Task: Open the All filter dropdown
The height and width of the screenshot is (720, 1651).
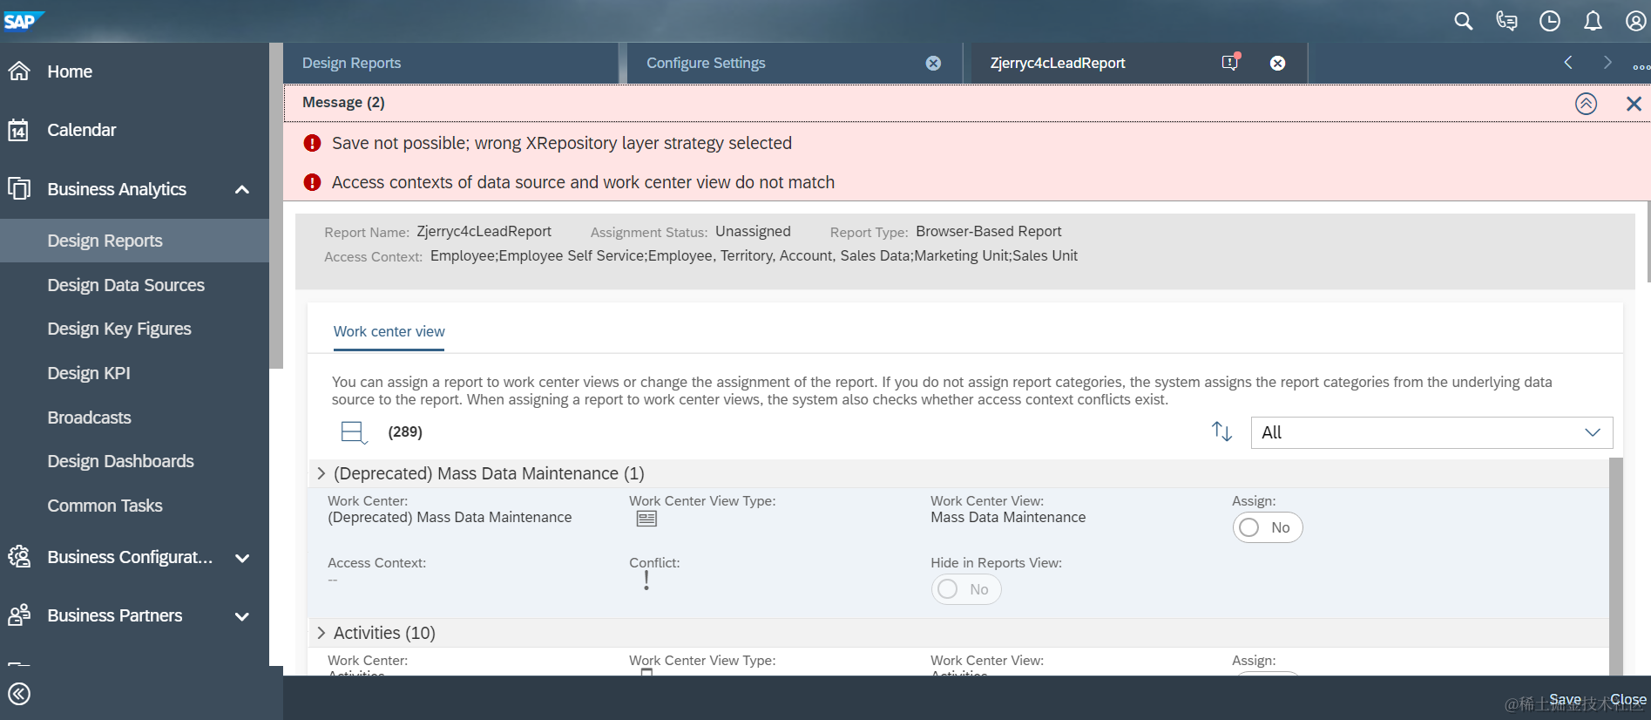Action: (1431, 432)
